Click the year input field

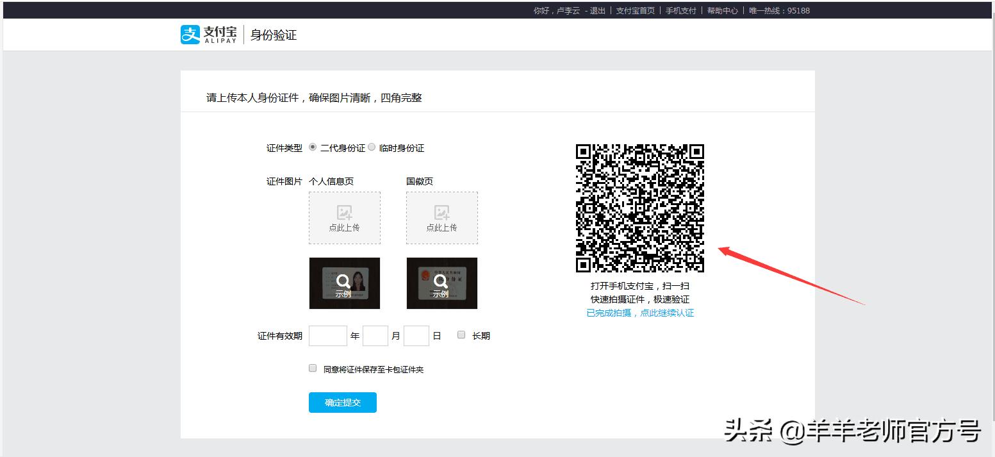click(x=327, y=335)
